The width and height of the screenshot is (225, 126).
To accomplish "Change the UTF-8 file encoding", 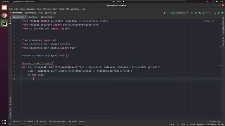I will (x=182, y=125).
